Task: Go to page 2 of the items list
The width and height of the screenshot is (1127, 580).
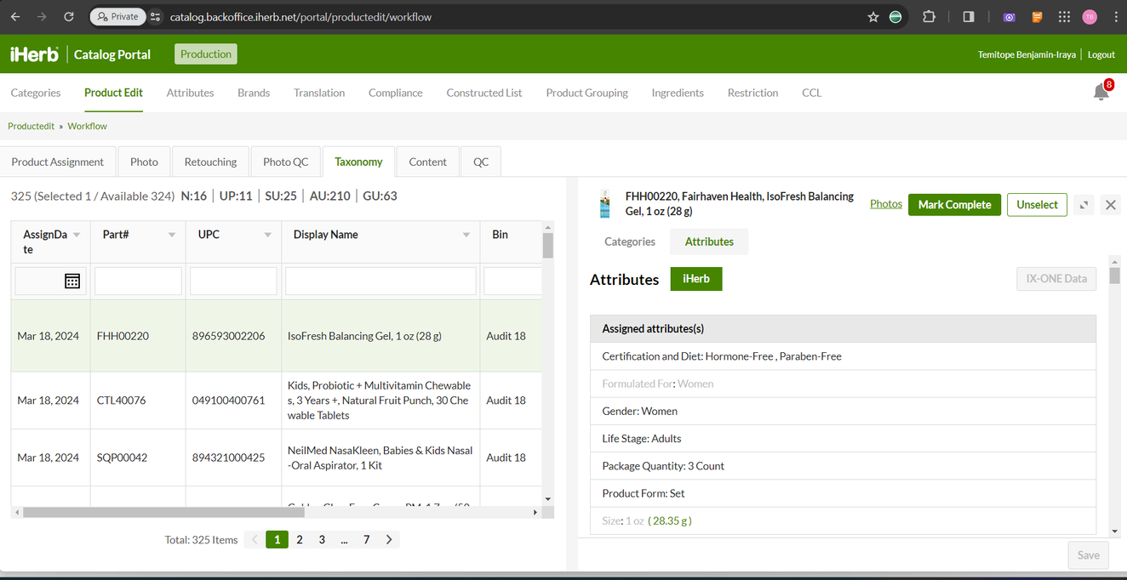Action: (x=300, y=540)
